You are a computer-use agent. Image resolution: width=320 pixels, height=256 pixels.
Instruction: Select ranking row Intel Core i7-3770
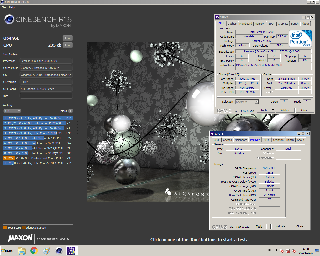(38, 143)
